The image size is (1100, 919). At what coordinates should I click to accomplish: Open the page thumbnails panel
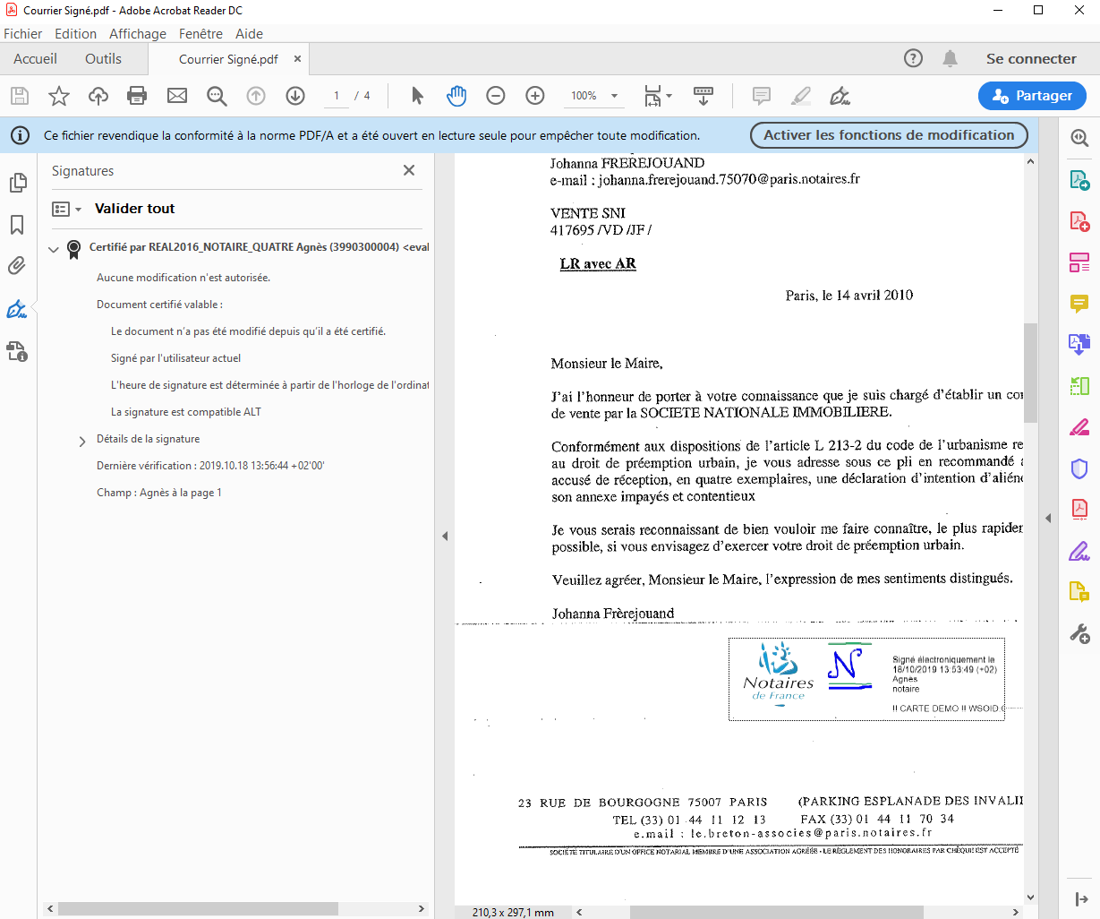(18, 183)
